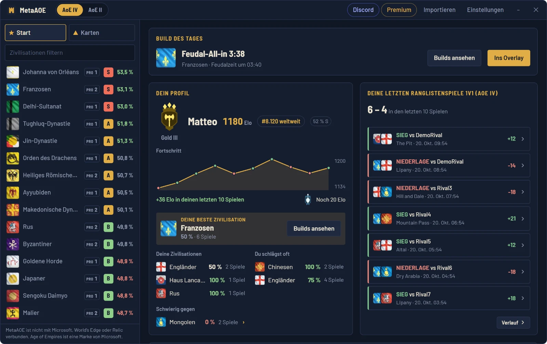View builds for best civilization Franzosen
Viewport: 547px width, 344px height.
tap(314, 228)
